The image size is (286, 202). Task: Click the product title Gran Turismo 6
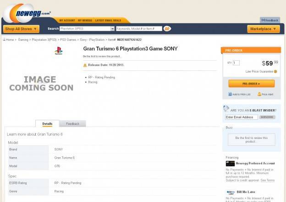(x=130, y=49)
